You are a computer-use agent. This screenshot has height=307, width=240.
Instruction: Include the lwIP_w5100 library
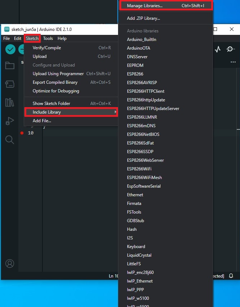pyautogui.click(x=166, y=298)
